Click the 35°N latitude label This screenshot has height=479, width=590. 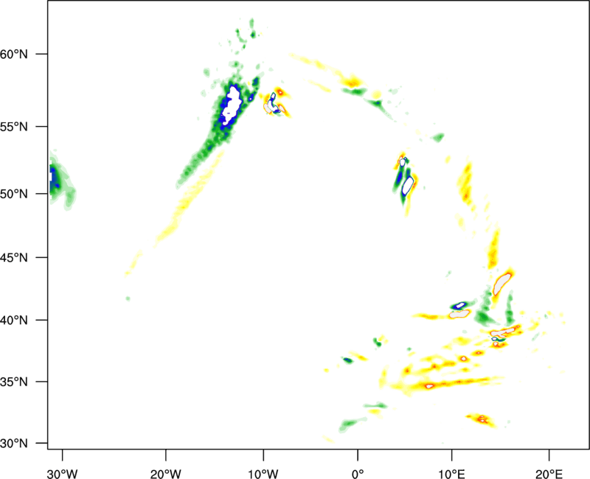pyautogui.click(x=14, y=382)
